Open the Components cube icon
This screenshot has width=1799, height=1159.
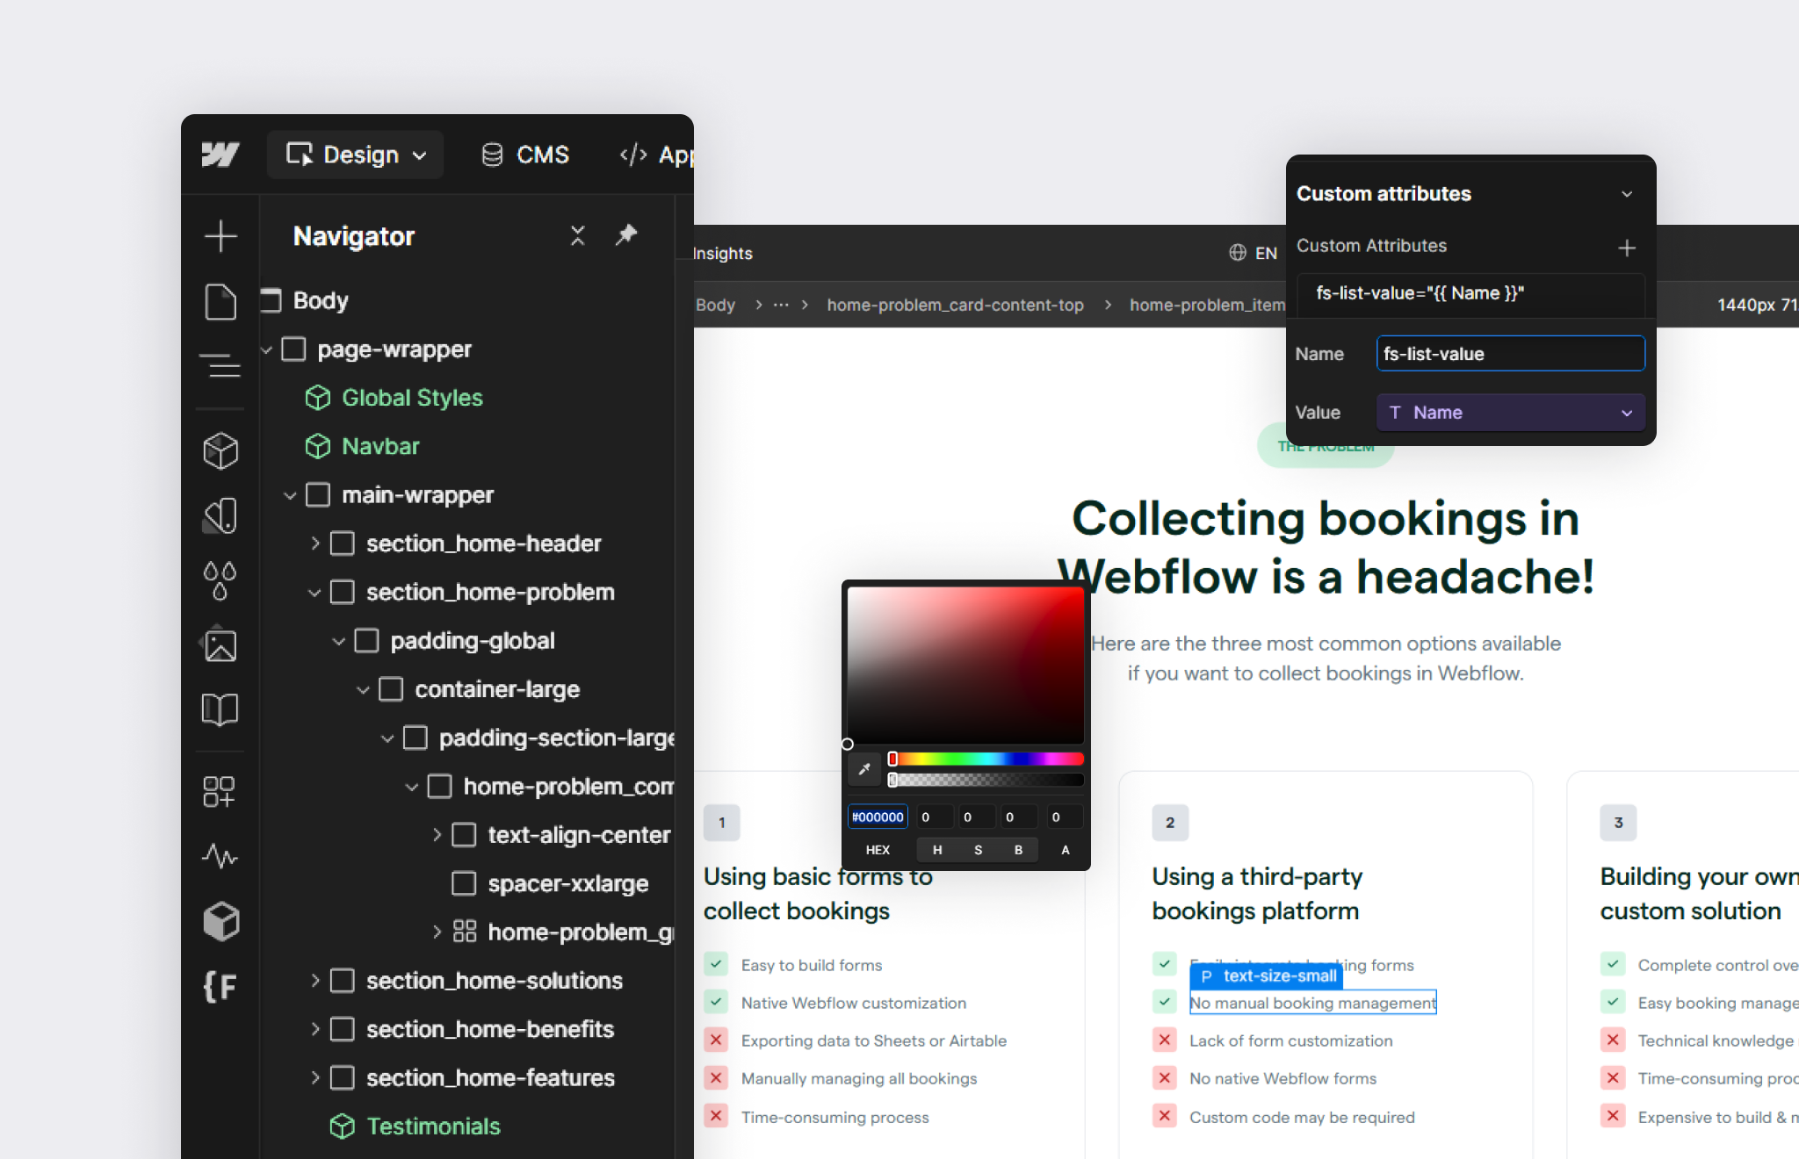220,451
